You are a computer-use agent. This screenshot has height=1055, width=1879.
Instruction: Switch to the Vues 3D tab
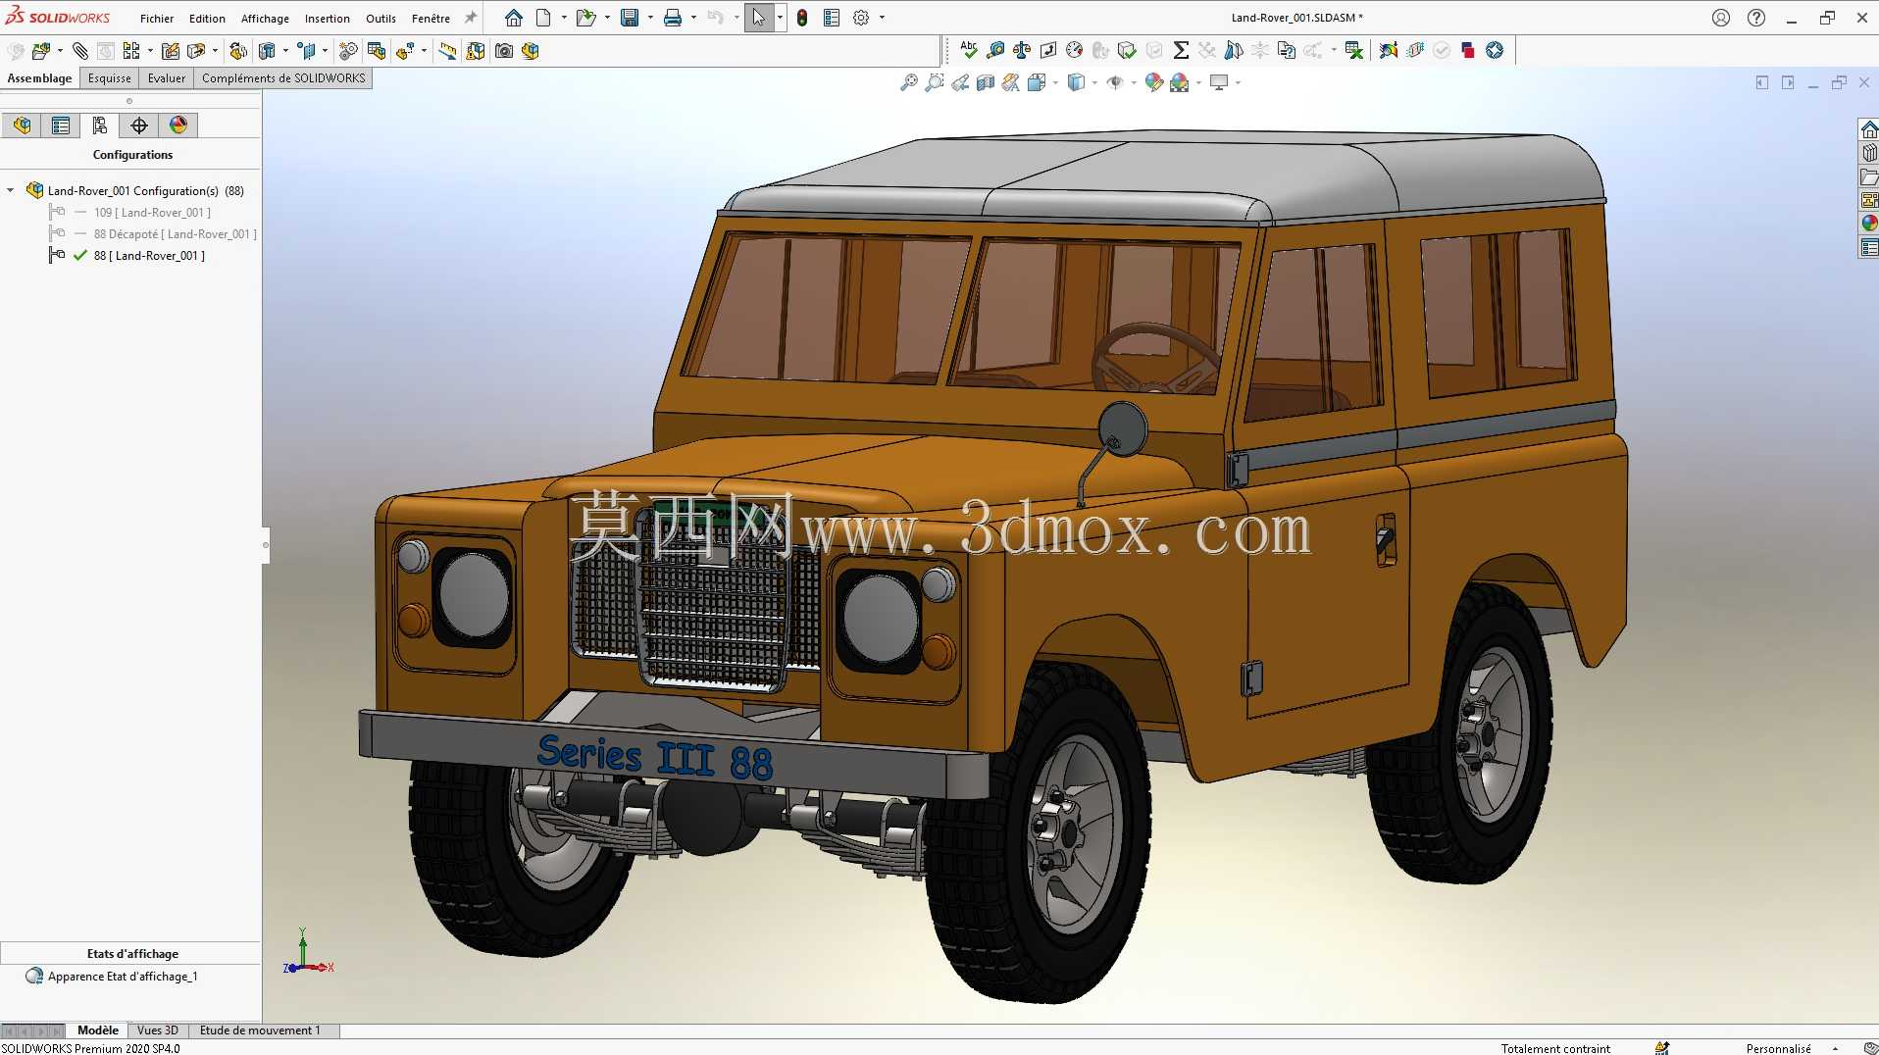click(158, 1030)
